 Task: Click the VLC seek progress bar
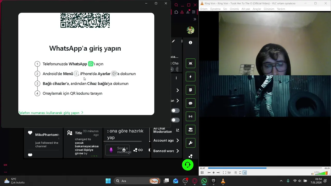tap(265, 168)
